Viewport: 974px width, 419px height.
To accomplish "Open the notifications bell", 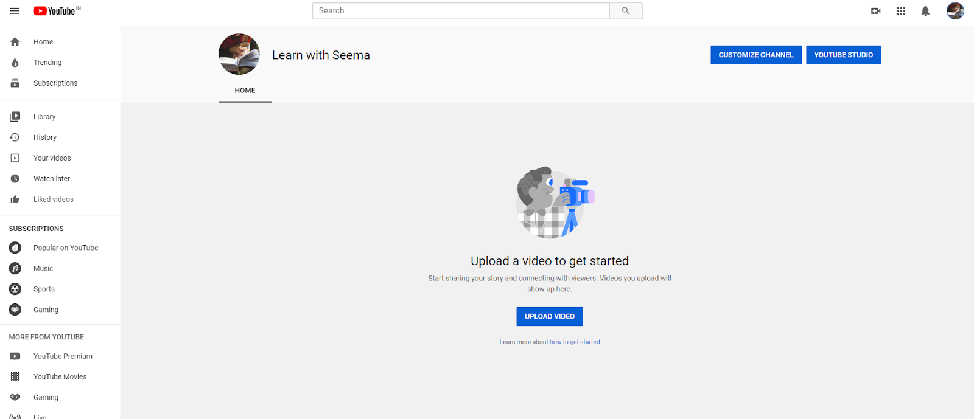I will coord(925,11).
